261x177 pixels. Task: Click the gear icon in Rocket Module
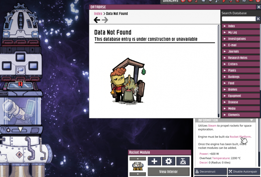pos(168,161)
